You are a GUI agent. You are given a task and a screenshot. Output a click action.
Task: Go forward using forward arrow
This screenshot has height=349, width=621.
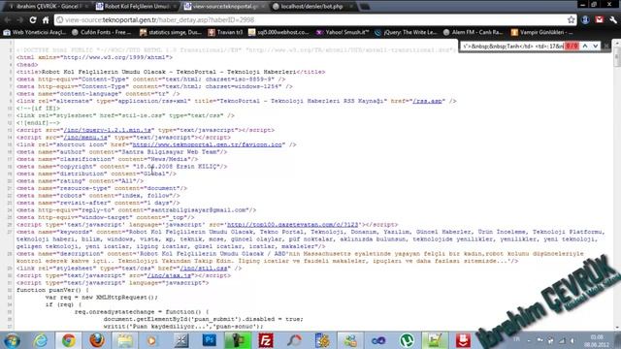point(19,19)
